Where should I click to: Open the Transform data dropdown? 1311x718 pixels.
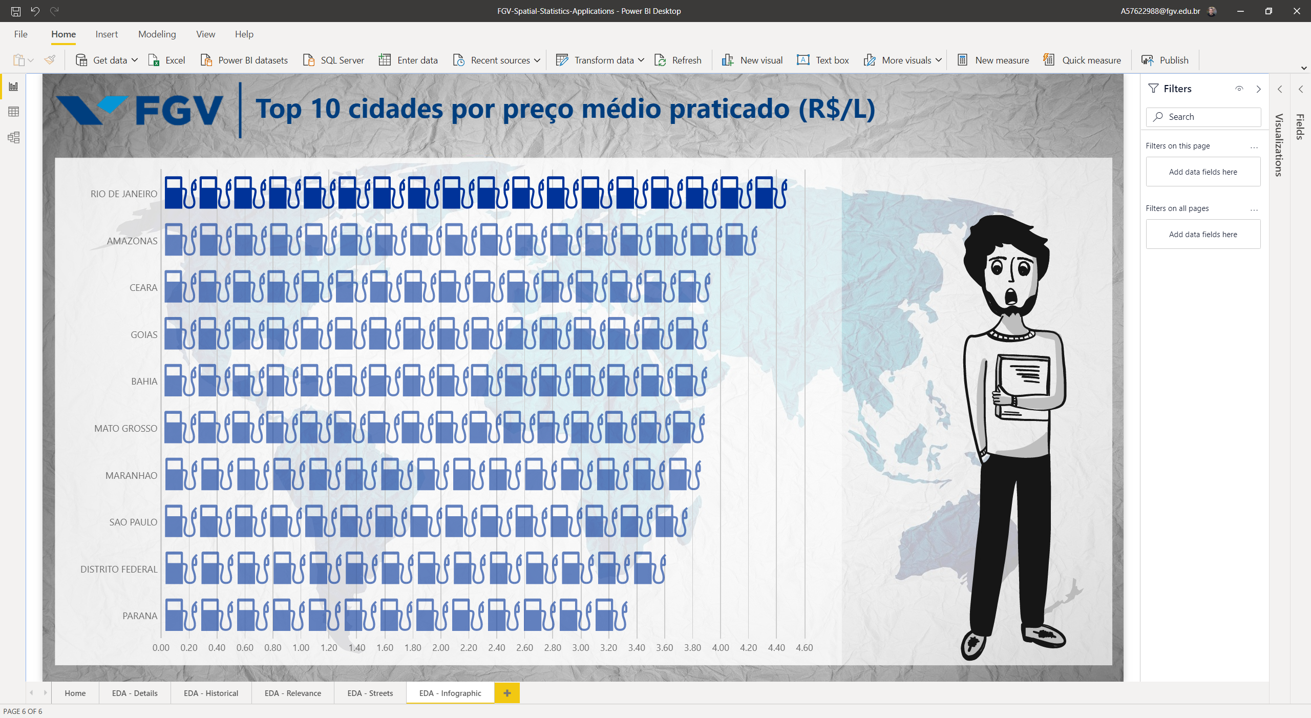(x=641, y=60)
